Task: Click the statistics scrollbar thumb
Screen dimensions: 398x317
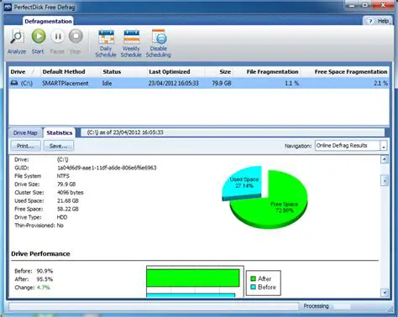Action: pos(385,180)
